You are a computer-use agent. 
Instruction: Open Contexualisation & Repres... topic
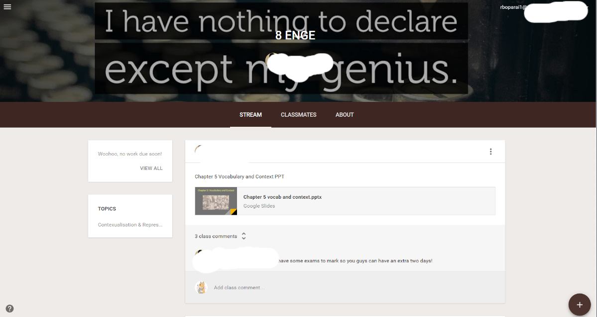[x=130, y=225]
